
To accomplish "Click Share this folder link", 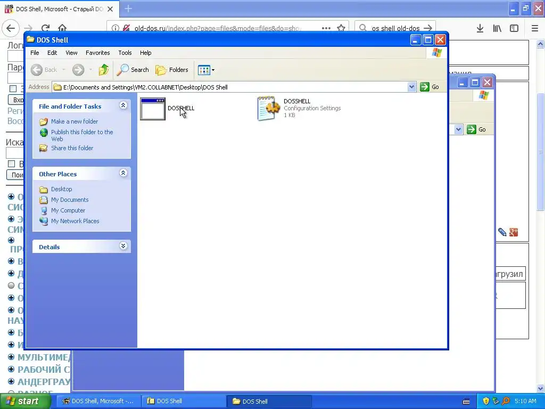I will pyautogui.click(x=72, y=148).
